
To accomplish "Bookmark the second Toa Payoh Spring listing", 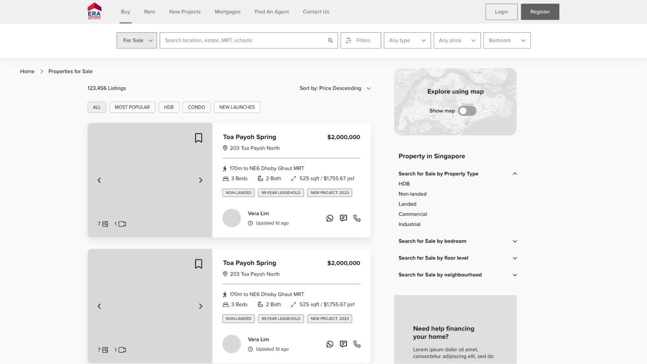I will click(x=199, y=264).
